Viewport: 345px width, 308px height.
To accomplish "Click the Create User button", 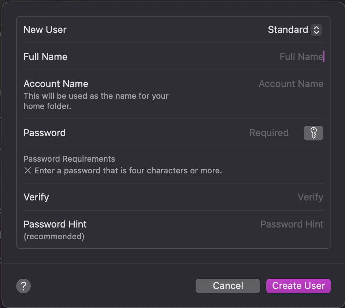I will point(298,286).
